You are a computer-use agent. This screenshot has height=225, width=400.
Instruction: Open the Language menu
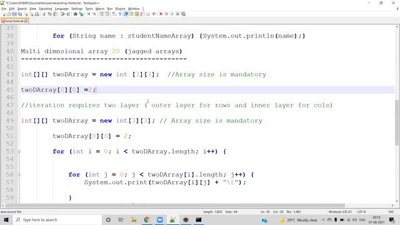62,9
